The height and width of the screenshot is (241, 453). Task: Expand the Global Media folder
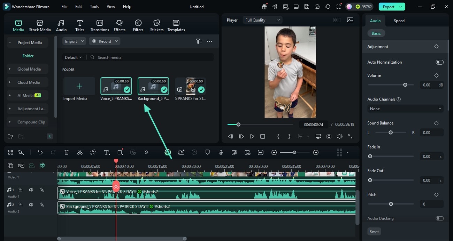click(x=29, y=69)
